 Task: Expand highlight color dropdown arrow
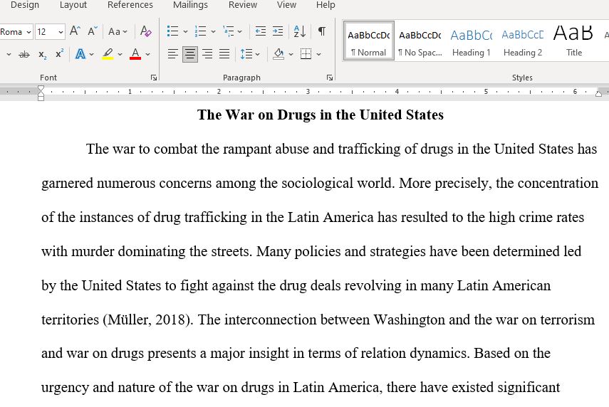120,54
